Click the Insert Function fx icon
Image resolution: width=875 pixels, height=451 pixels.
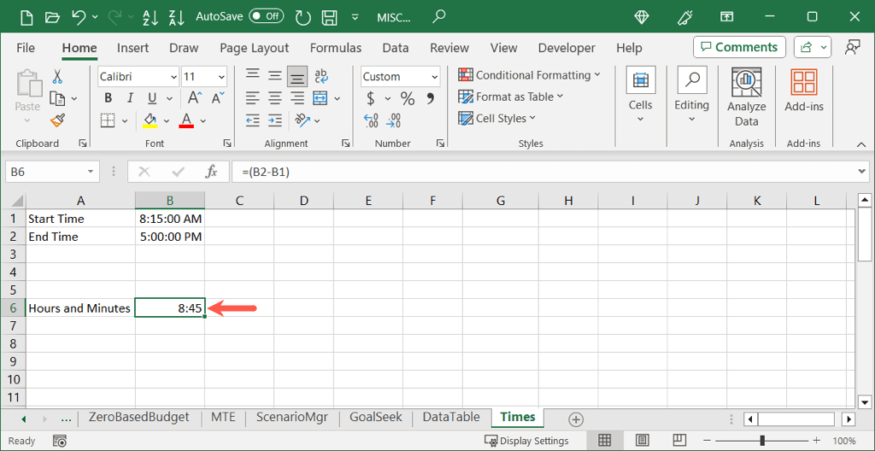click(x=211, y=172)
